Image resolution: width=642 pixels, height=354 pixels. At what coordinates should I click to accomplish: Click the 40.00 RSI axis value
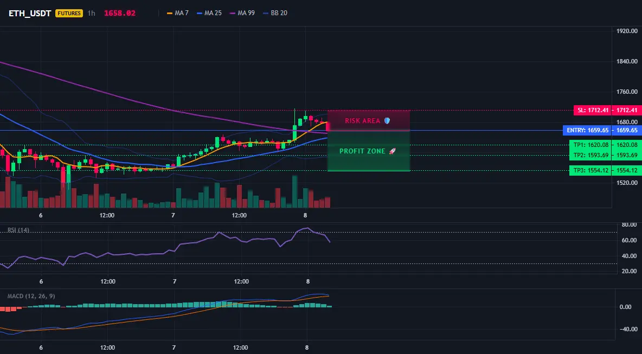(629, 256)
